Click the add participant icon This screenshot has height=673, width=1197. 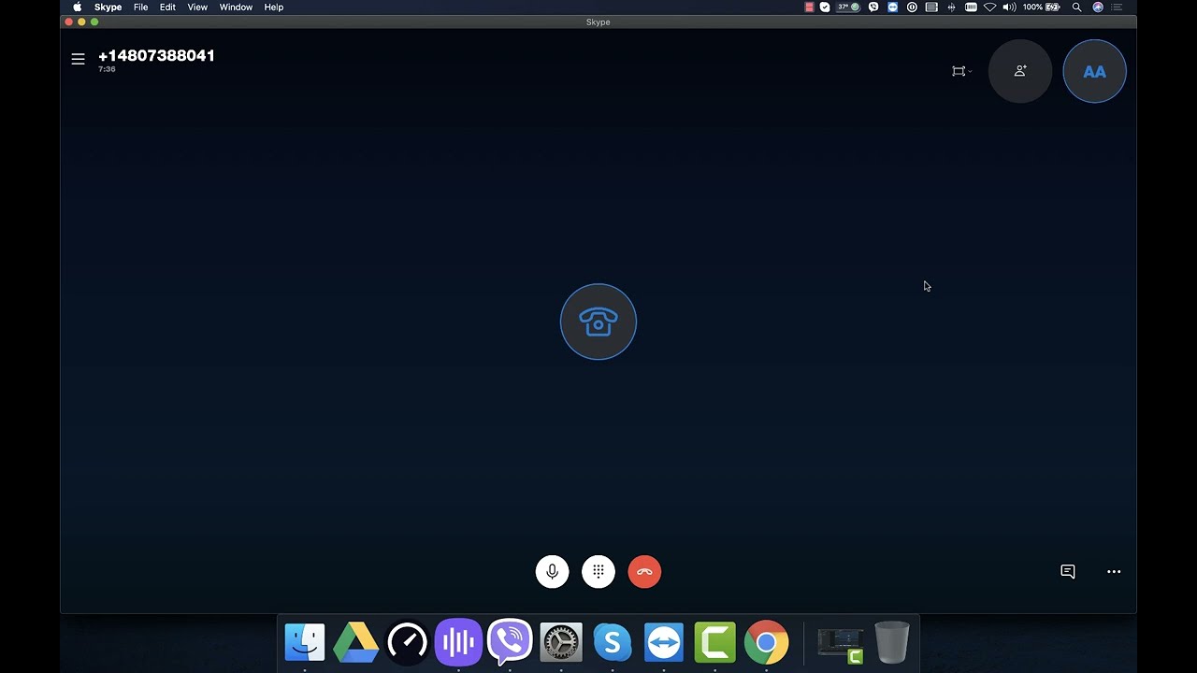point(1020,71)
